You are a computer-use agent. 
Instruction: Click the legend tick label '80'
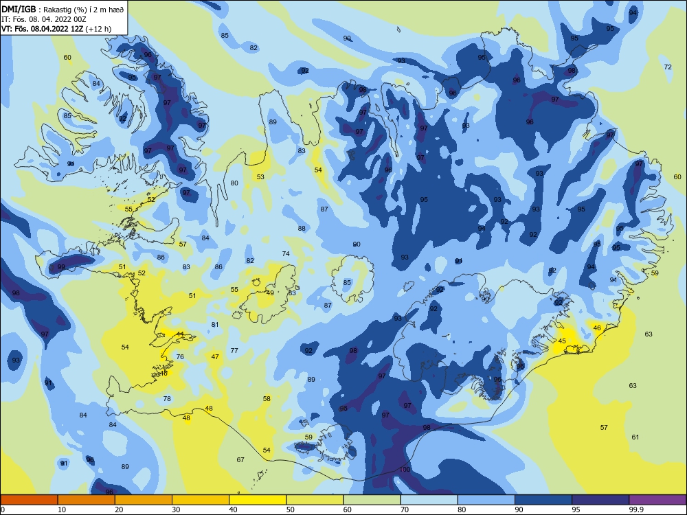tap(462, 510)
